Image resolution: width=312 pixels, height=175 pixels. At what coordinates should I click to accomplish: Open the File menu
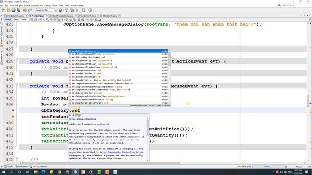tap(2, 5)
